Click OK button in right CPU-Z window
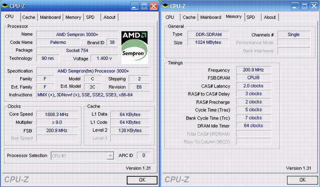The image size is (320, 187). pos(303,180)
